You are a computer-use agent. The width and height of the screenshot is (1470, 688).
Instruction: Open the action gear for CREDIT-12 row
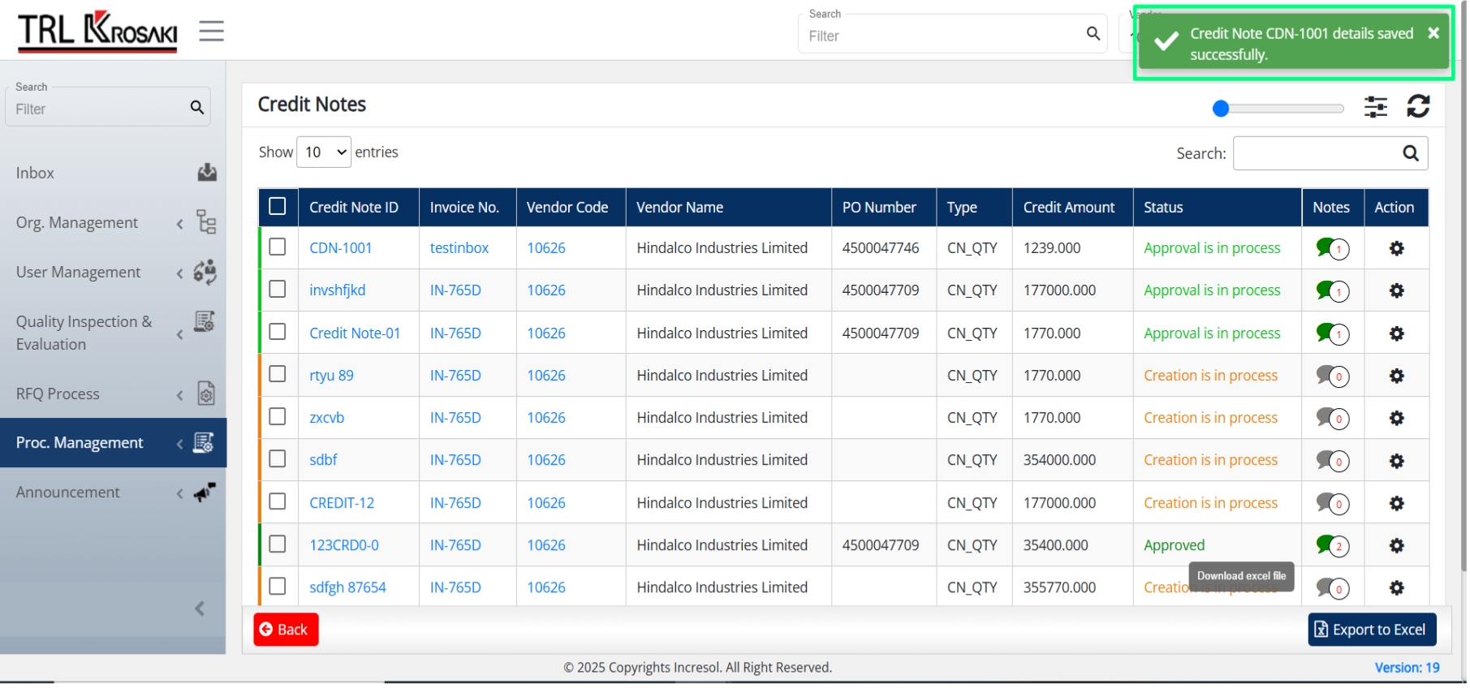click(1396, 503)
